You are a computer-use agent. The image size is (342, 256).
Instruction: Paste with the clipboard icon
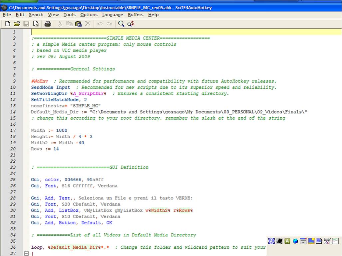(79, 24)
